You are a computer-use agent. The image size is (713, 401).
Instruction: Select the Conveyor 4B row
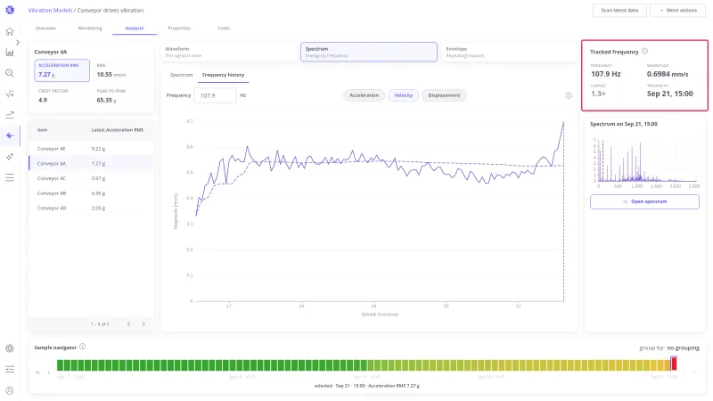point(92,193)
